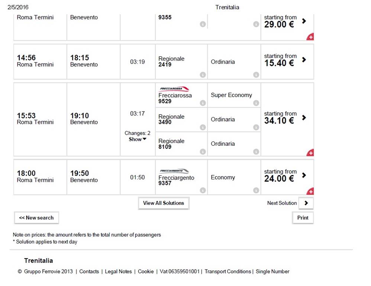Click info icon beside Regionale 8109

(203, 151)
